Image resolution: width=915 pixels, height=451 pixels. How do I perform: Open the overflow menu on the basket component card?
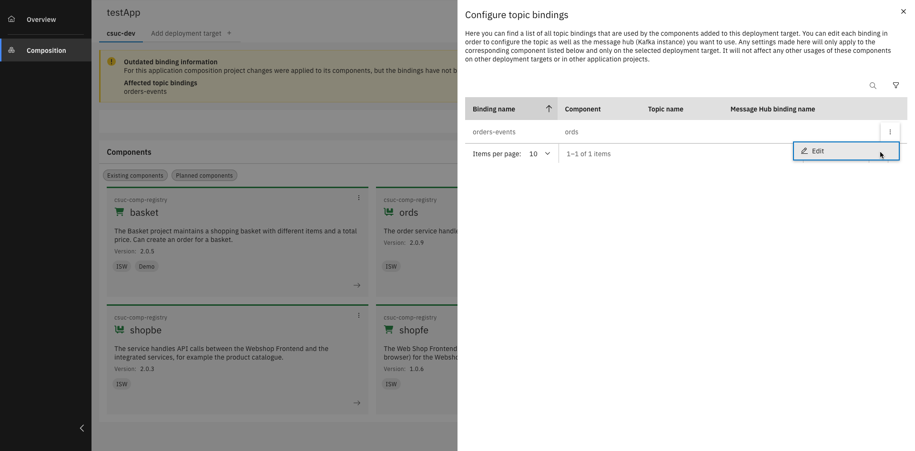tap(359, 197)
